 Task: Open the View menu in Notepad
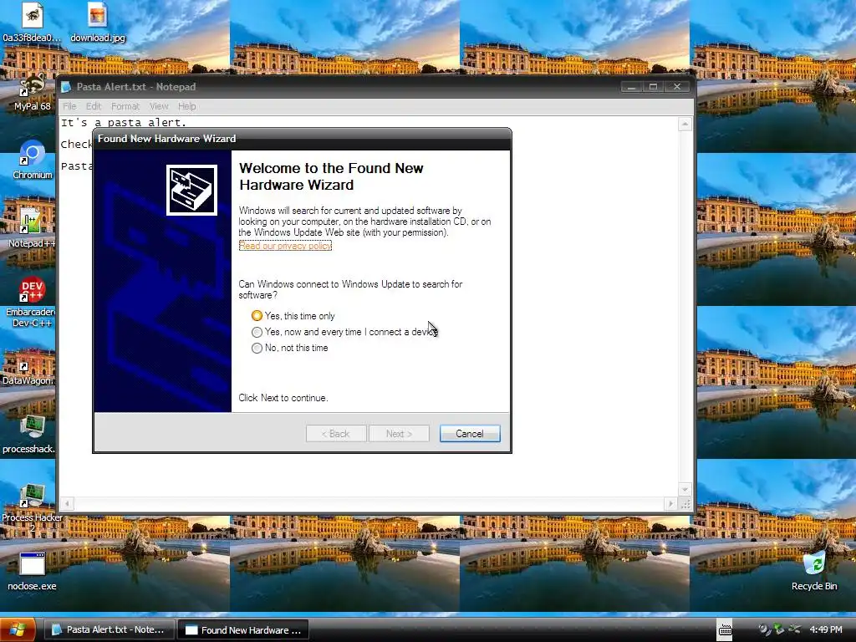[159, 106]
